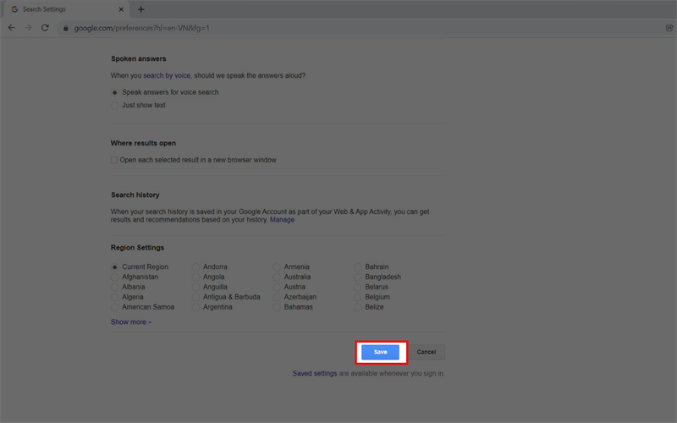Enable open results in new browser window
Screen dimensions: 677x423
pos(114,160)
